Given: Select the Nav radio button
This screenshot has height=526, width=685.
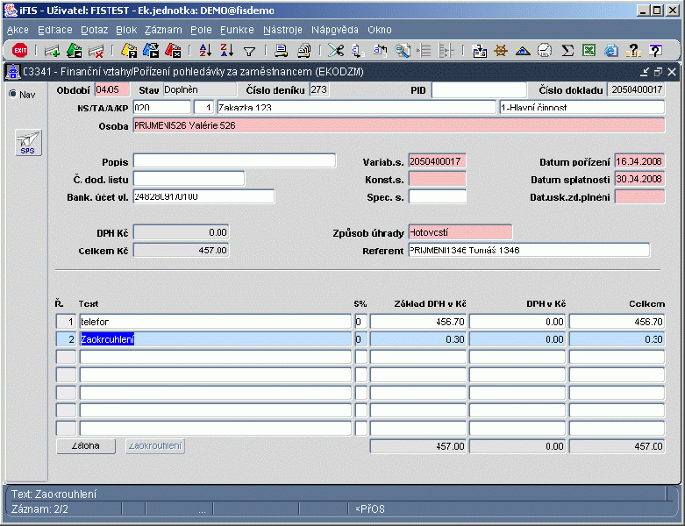Looking at the screenshot, I should tap(13, 95).
